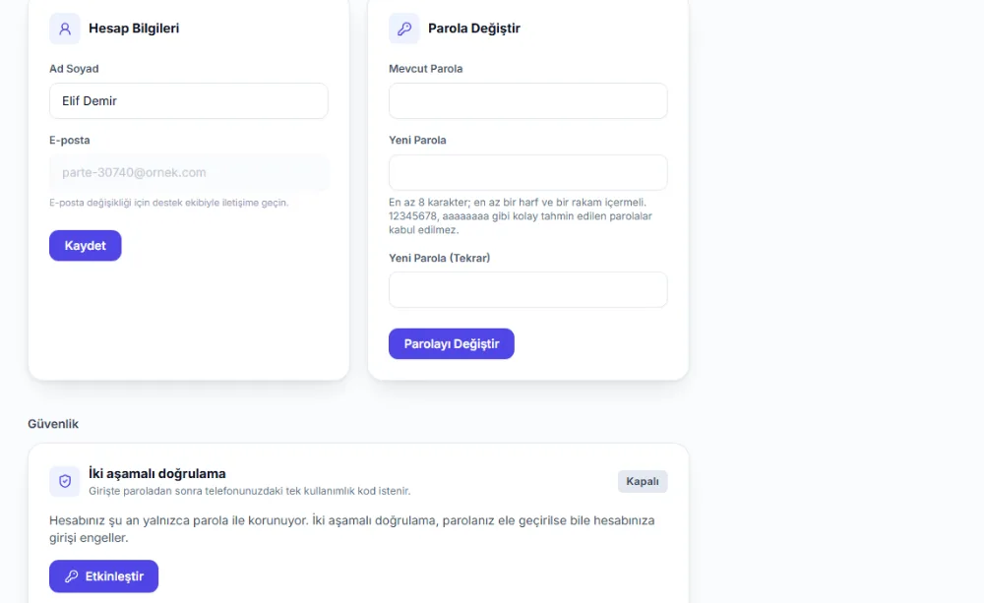Click the key icon inside the Etkinleştir button
Screen dimensions: 984x603
(72, 576)
